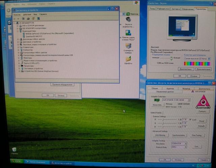
Task: Click the scan for hardware changes toolbar icon
Action: (38, 19)
